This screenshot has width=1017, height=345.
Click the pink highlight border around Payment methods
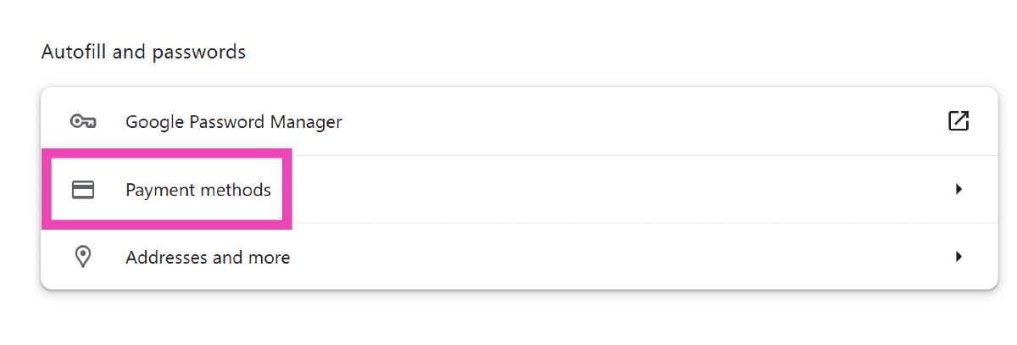coord(286,189)
